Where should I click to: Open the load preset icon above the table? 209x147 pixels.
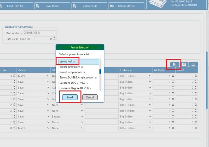[175, 65]
